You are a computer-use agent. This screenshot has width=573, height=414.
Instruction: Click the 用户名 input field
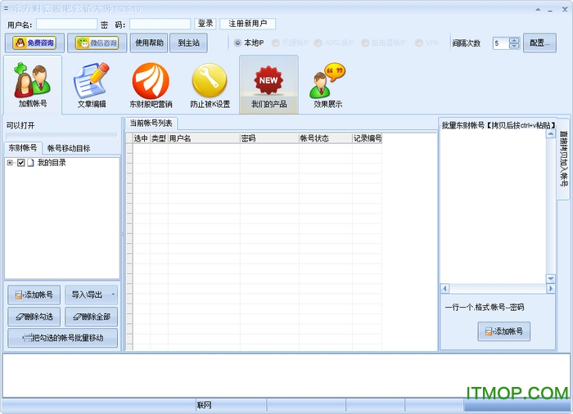(x=66, y=25)
